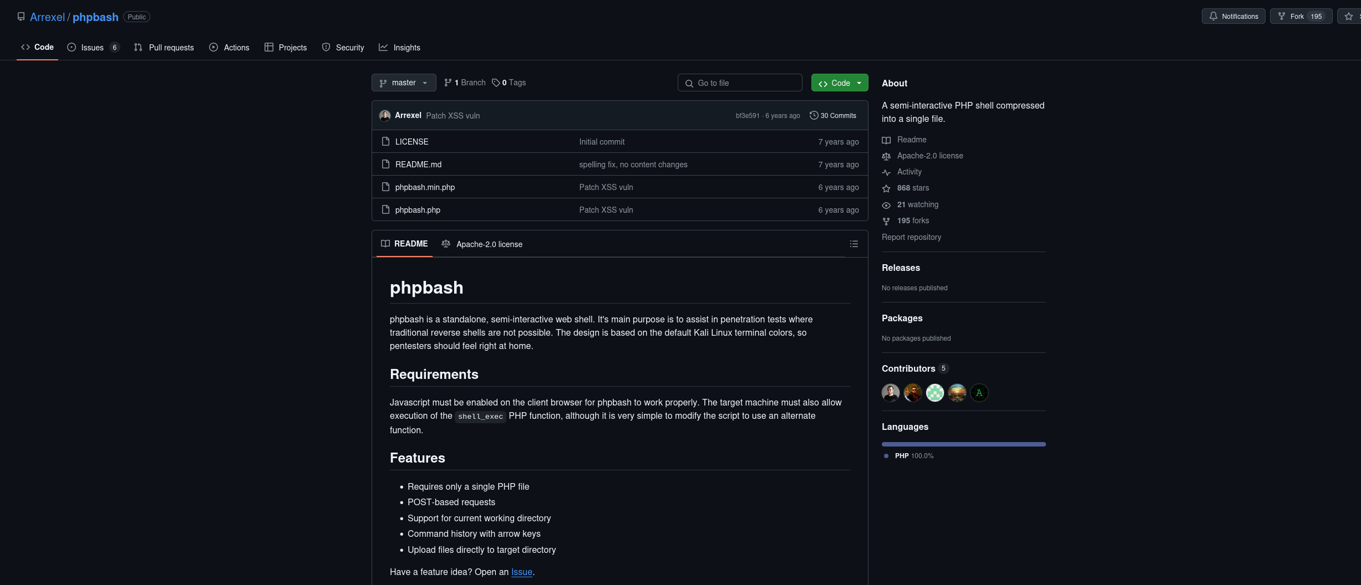View the Insights tab
1361x585 pixels.
399,48
